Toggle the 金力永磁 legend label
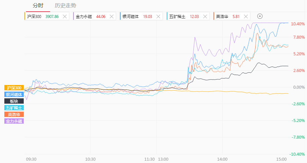The height and width of the screenshot is (163, 307). click(14, 121)
